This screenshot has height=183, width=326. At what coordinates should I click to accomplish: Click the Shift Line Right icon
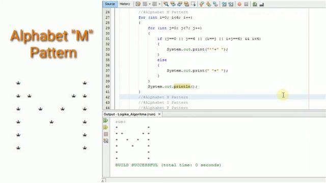click(x=231, y=4)
